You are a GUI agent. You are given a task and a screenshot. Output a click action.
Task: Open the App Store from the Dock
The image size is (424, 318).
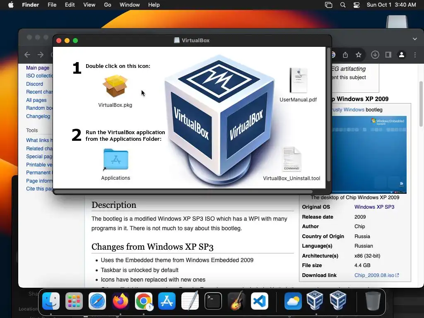click(167, 301)
